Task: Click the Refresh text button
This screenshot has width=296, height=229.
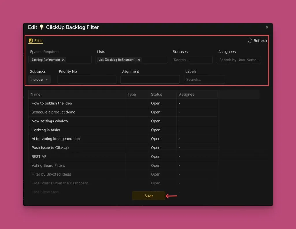Action: coord(260,41)
